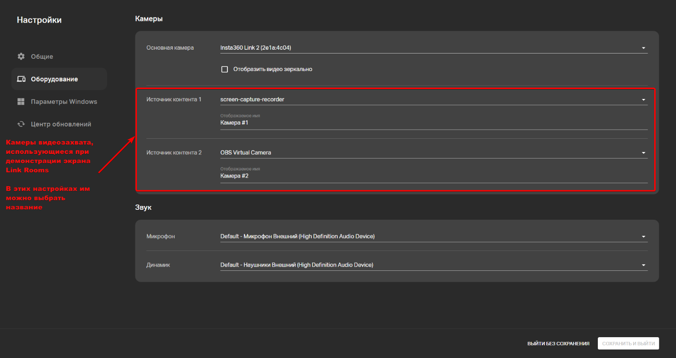The height and width of the screenshot is (358, 676).
Task: Open the Общие settings section
Action: [x=42, y=56]
